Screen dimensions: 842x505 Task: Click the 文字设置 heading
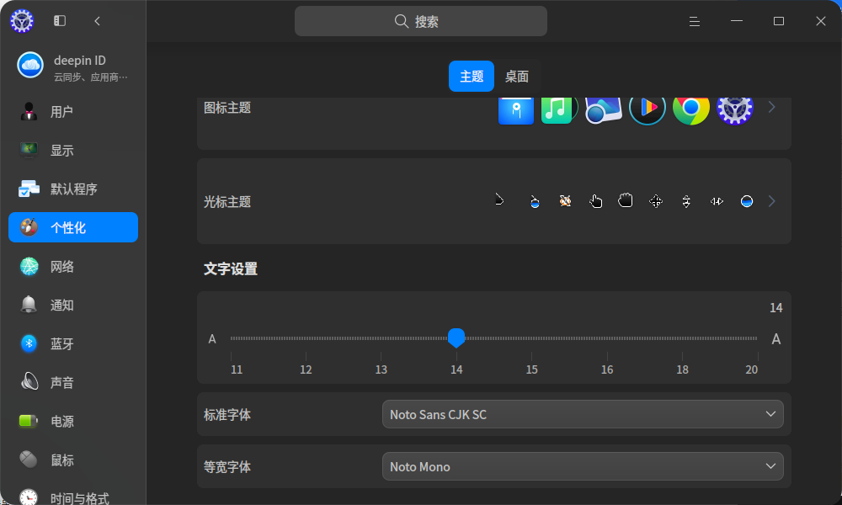(231, 268)
